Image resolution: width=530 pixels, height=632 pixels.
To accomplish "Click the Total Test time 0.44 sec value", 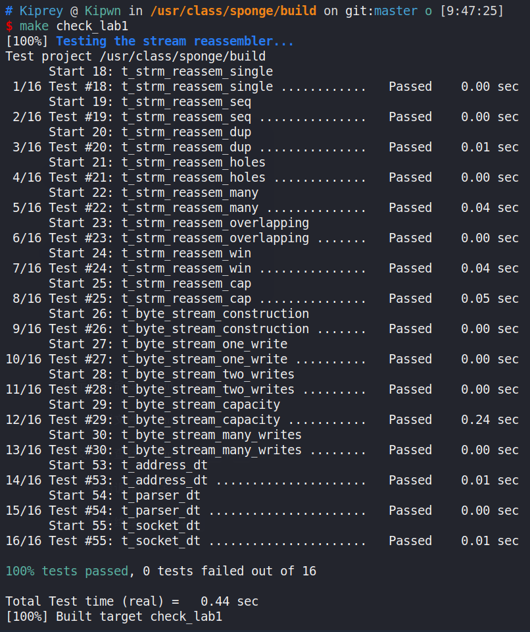I will pos(229,601).
